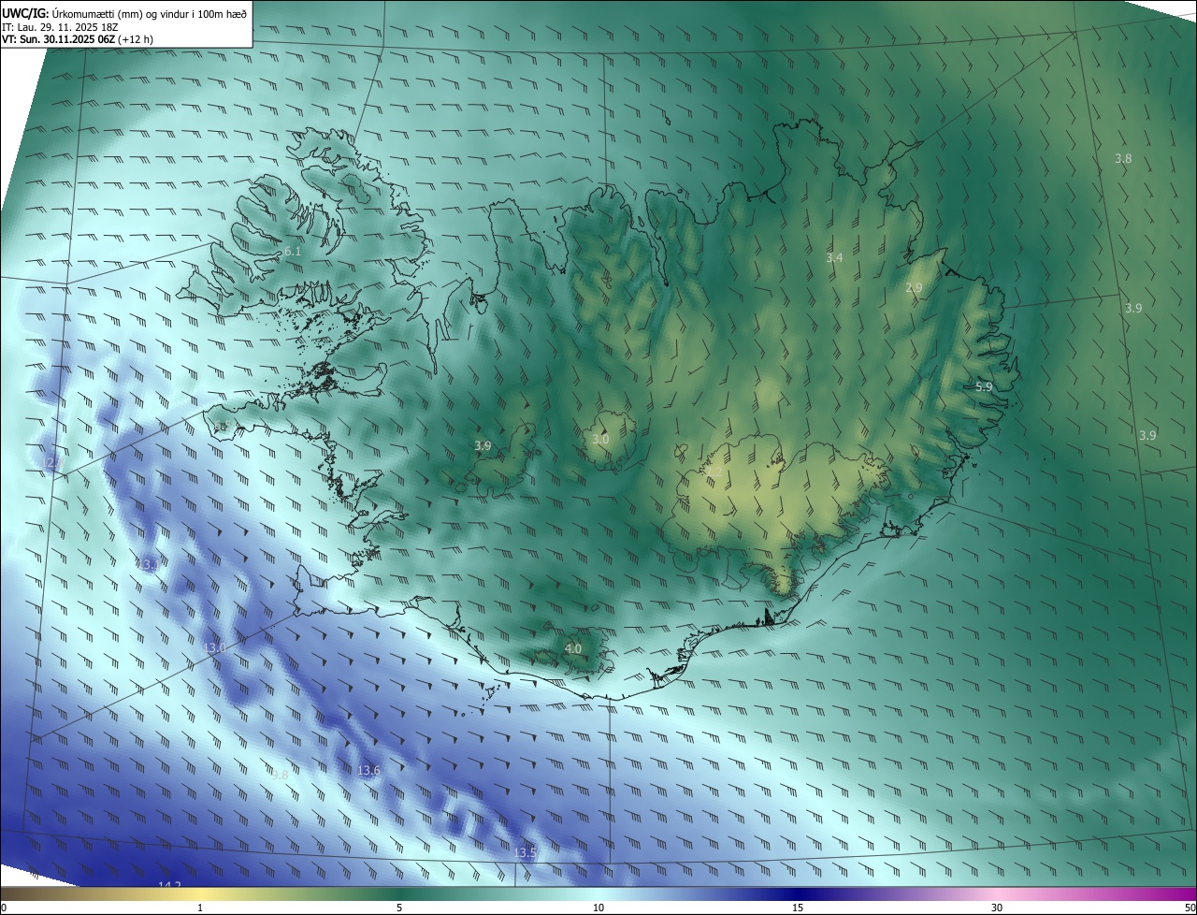Click the 0 tick on the color scale
Screen dimensions: 1197x915
4,908
